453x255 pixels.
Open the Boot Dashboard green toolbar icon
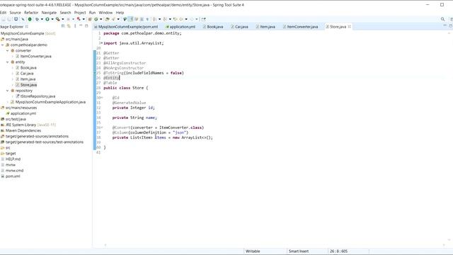coord(30,19)
